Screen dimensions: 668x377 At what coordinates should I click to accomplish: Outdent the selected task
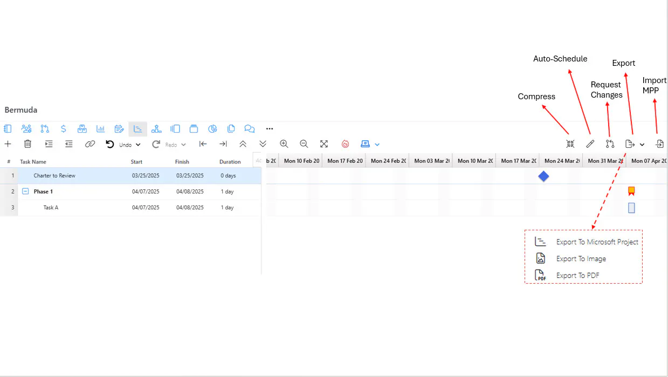69,144
